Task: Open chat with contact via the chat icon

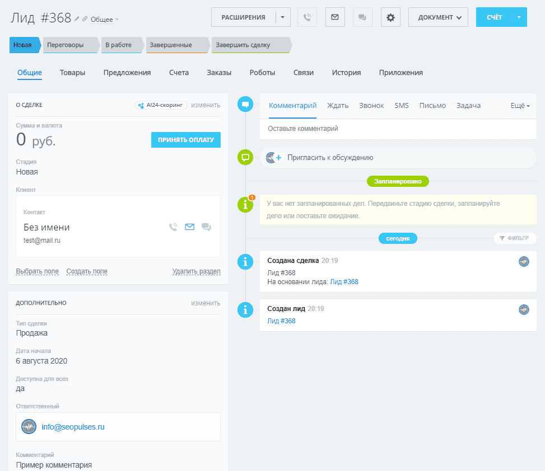Action: point(206,227)
